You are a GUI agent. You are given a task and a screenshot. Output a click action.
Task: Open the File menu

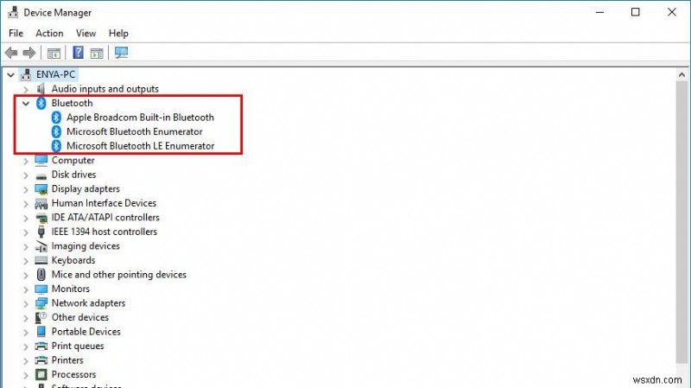pyautogui.click(x=16, y=33)
